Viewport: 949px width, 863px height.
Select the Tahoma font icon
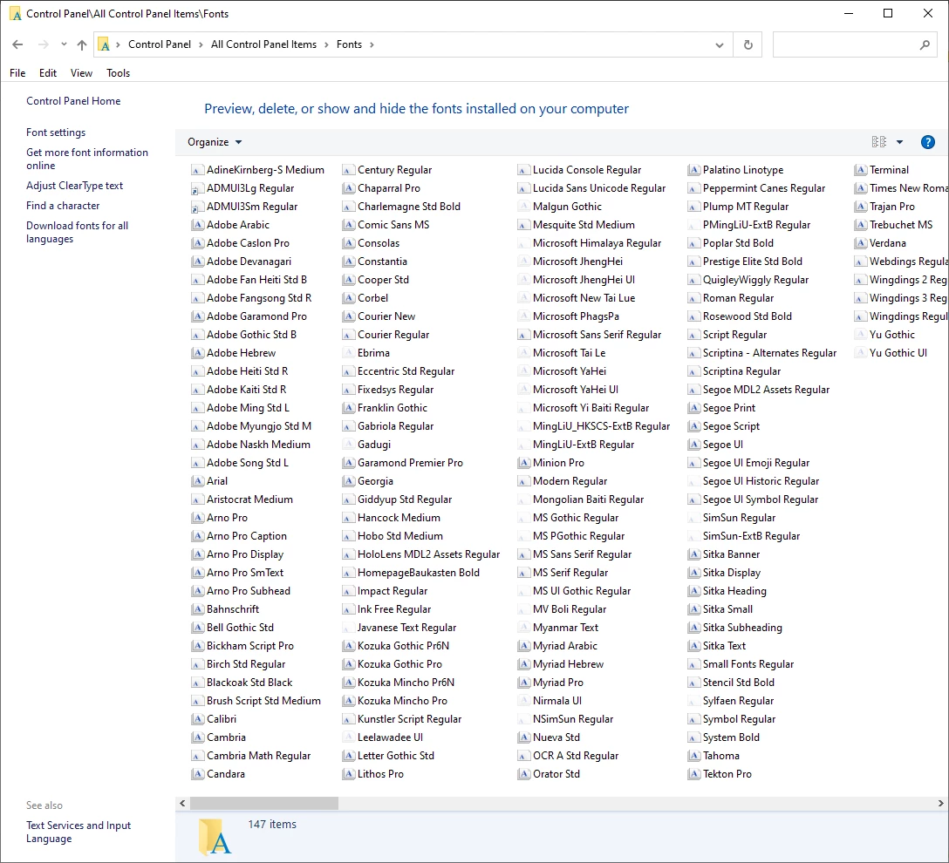click(694, 756)
